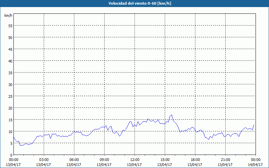Click the y-axis label 20

(10, 108)
